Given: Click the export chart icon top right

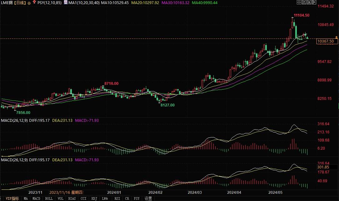Looking at the screenshot, I should pyautogui.click(x=314, y=2).
